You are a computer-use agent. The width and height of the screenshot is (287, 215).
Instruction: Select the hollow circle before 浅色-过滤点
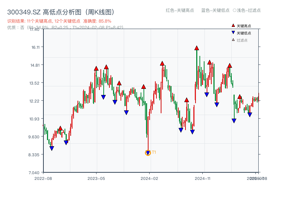tap(235, 10)
